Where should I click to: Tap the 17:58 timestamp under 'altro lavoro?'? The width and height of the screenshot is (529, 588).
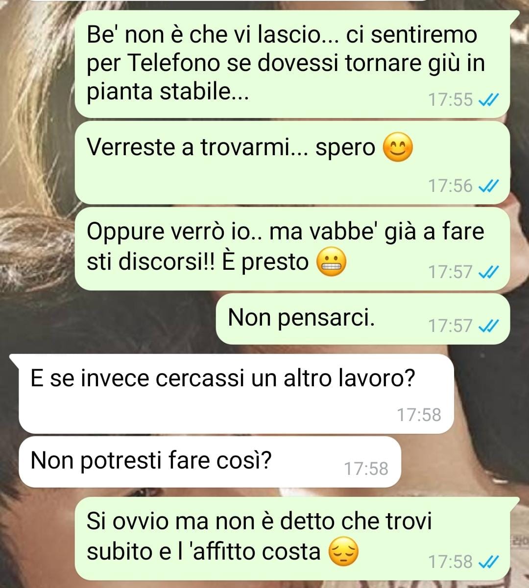click(x=419, y=415)
